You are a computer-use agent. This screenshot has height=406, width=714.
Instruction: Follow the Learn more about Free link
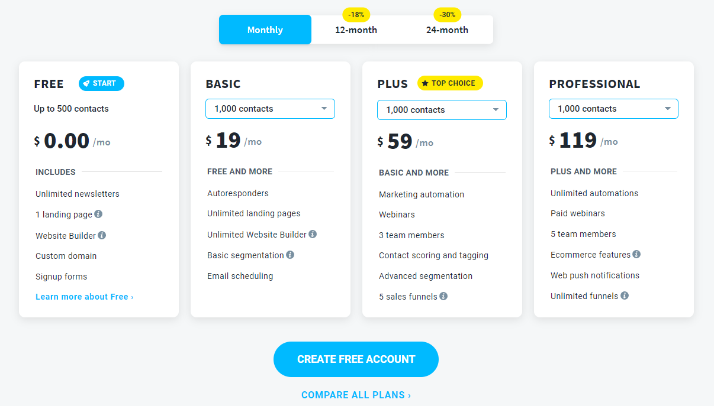[85, 297]
